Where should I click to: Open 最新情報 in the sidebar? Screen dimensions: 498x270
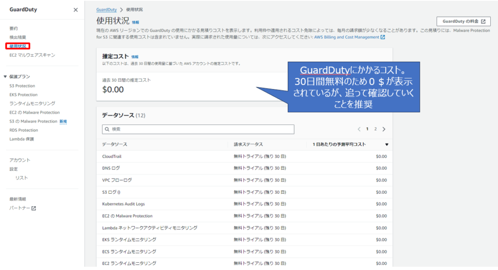[18, 199]
